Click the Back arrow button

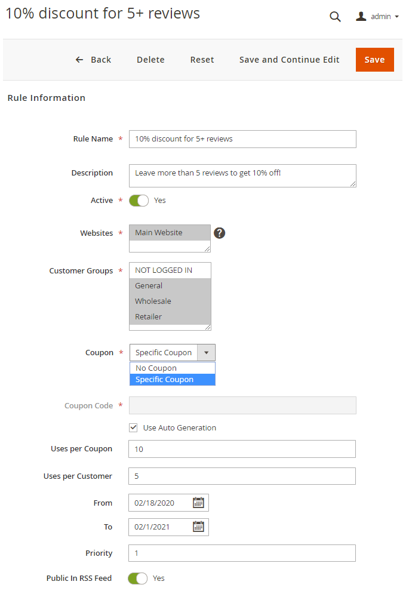coord(93,60)
